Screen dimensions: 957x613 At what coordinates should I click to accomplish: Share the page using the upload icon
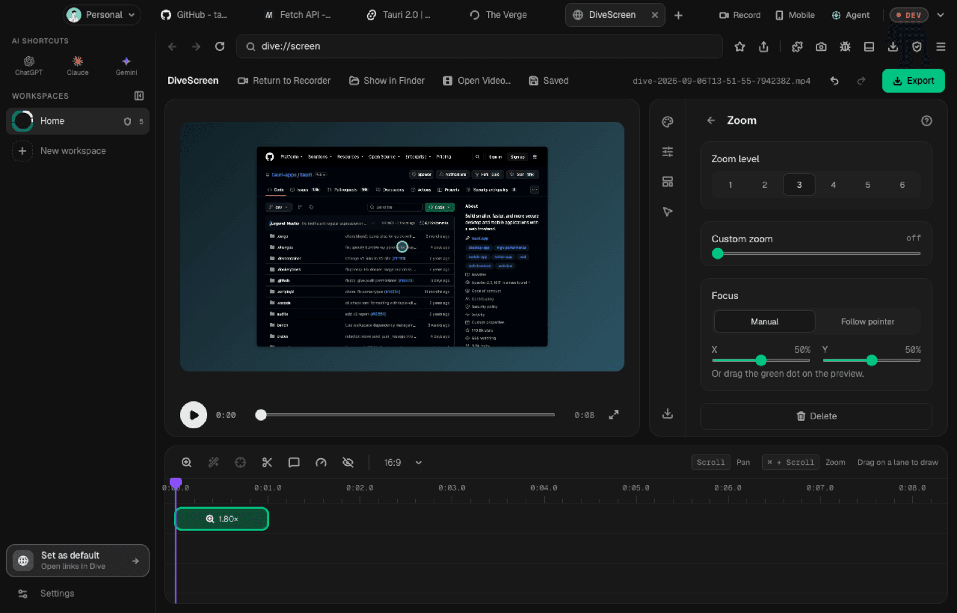764,47
